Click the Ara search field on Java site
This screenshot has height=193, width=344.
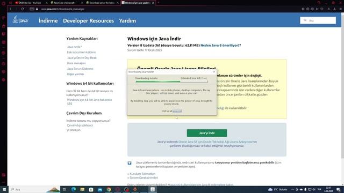pos(318,20)
